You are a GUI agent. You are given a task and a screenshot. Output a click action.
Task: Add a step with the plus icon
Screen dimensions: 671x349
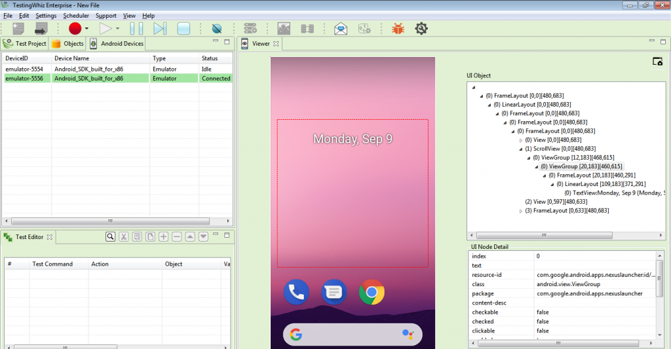coord(163,236)
